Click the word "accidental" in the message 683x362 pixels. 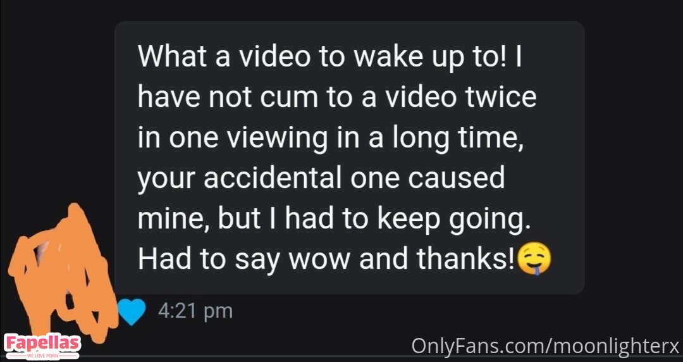273,177
